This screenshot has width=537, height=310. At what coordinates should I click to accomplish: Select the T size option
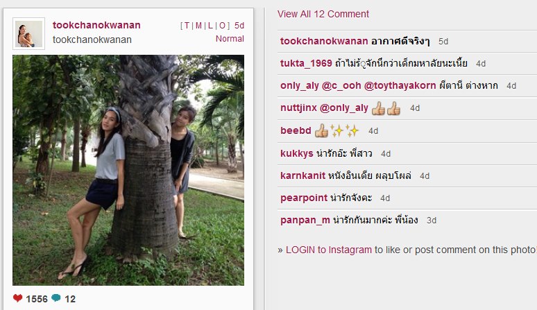pyautogui.click(x=187, y=26)
